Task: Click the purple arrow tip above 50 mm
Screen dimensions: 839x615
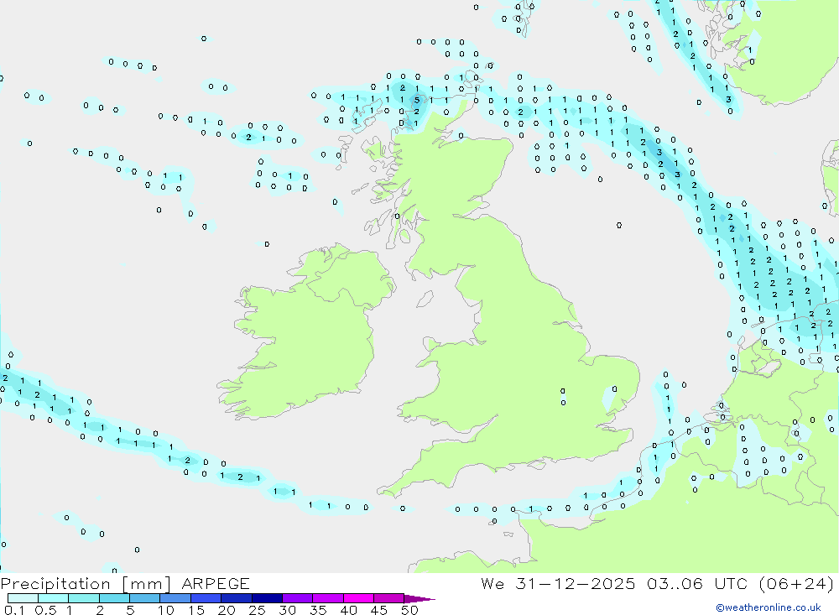Action: [419, 598]
